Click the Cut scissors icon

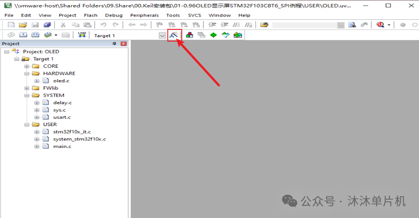pos(63,25)
